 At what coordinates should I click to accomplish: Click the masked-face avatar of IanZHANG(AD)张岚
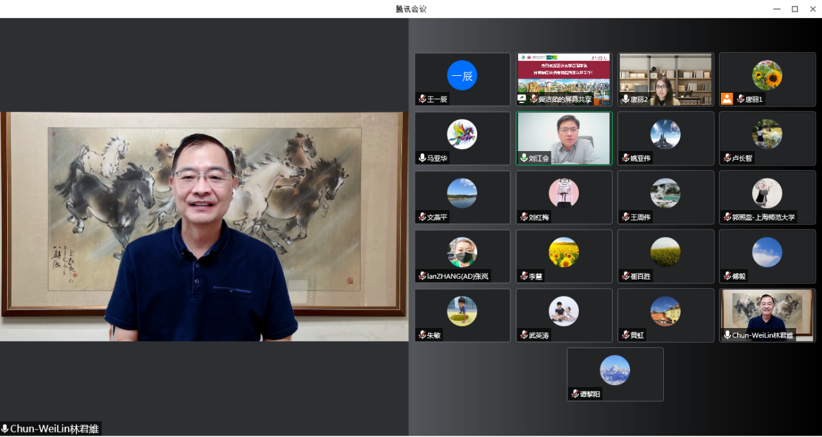tap(462, 252)
